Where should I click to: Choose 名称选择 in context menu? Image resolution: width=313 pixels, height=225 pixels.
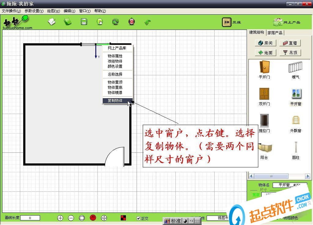tap(117, 74)
